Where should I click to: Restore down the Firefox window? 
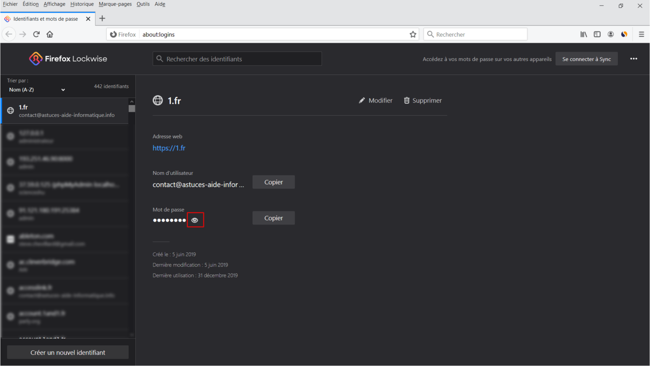click(x=621, y=6)
